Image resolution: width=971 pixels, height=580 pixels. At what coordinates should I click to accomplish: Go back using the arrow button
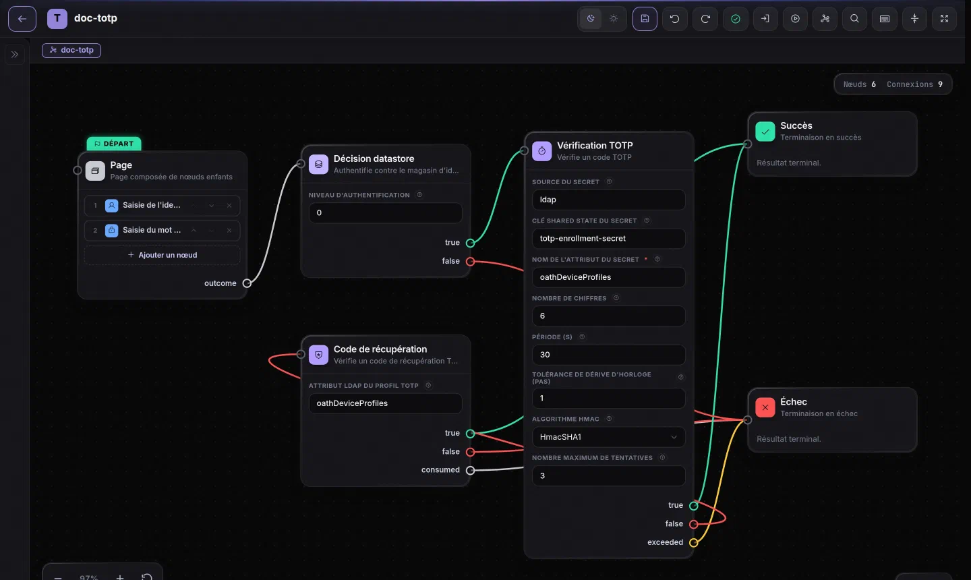[22, 19]
